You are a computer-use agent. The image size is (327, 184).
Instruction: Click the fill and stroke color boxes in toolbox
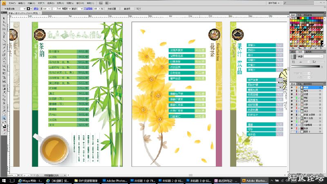(4, 126)
